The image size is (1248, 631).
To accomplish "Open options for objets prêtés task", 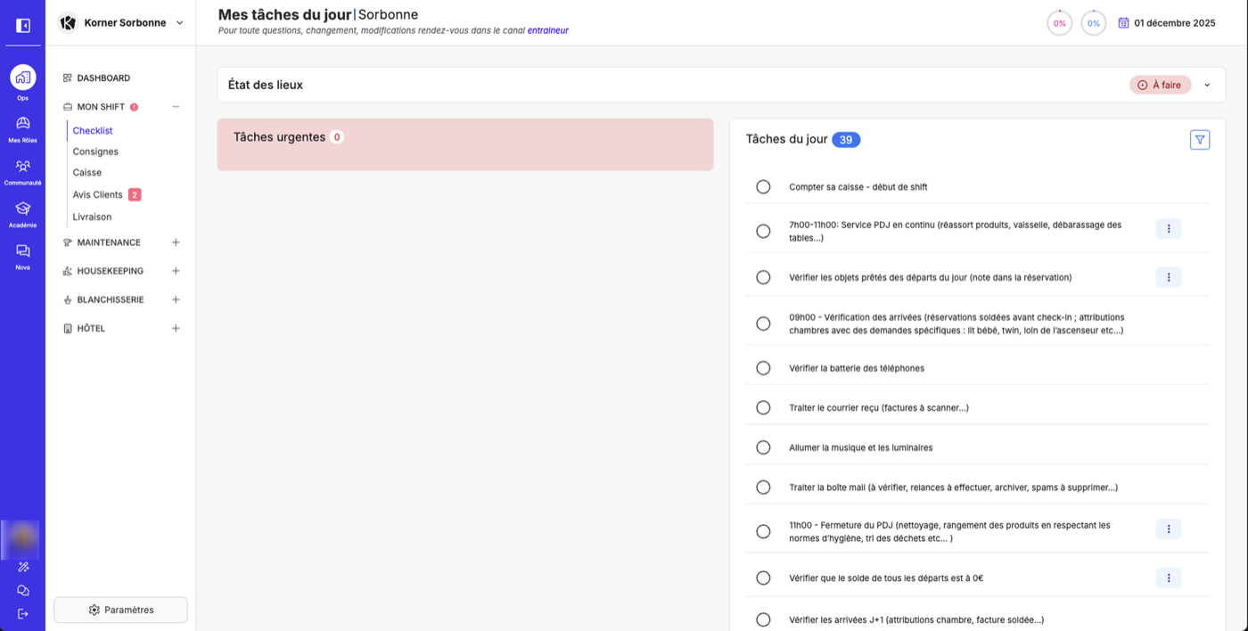I will click(x=1169, y=277).
